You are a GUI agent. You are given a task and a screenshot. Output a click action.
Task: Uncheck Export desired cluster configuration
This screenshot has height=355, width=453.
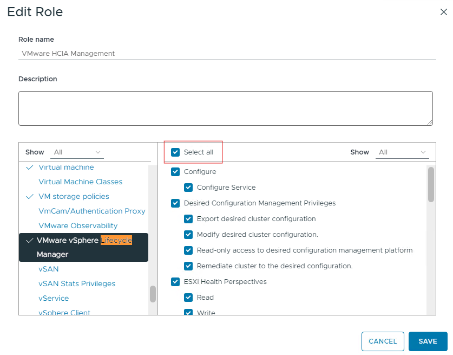tap(188, 219)
